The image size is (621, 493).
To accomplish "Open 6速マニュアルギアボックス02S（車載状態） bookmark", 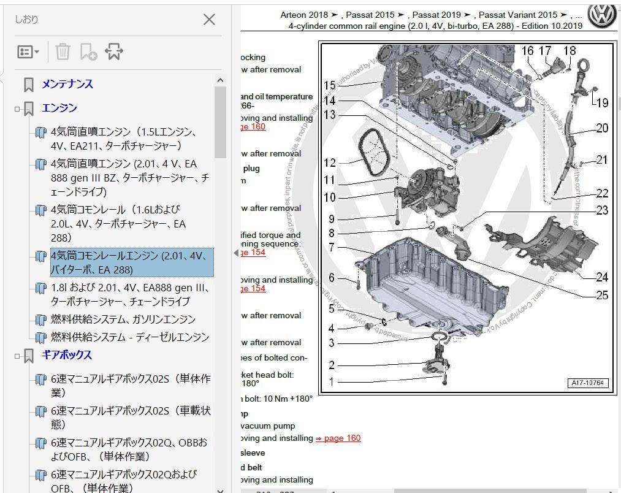I will click(131, 418).
